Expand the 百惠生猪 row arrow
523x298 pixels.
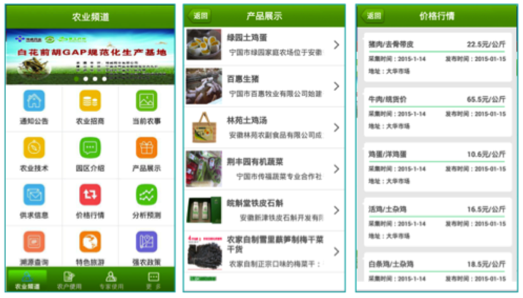coord(336,86)
